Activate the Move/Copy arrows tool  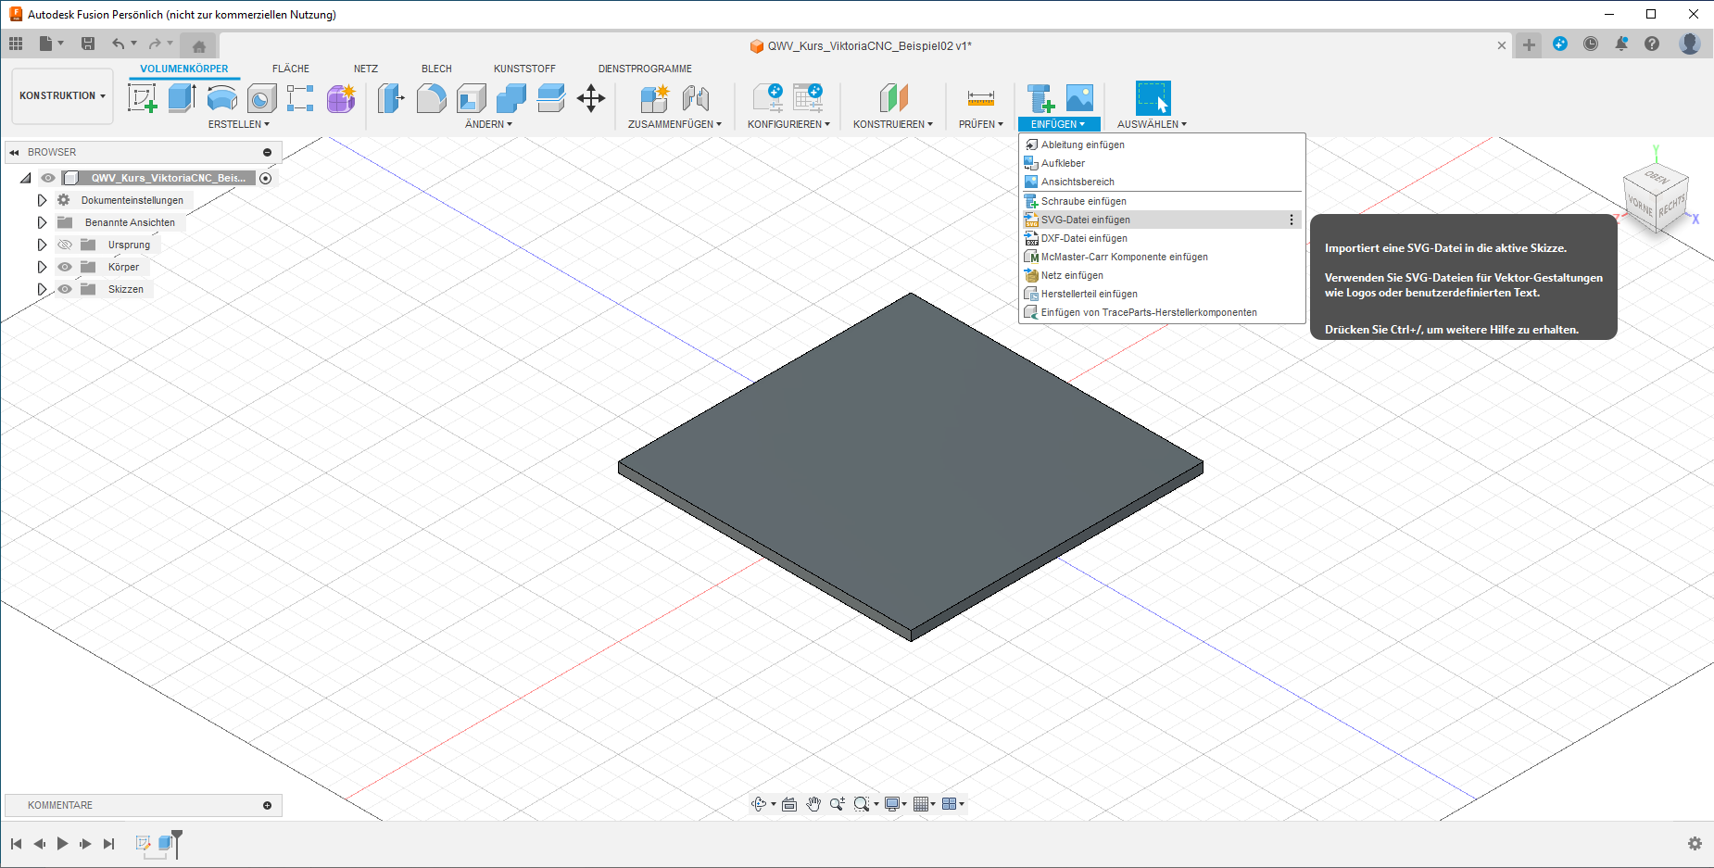(591, 97)
